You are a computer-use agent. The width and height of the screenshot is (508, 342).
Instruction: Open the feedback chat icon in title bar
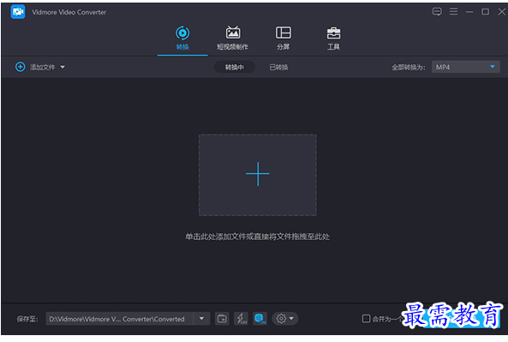point(437,12)
